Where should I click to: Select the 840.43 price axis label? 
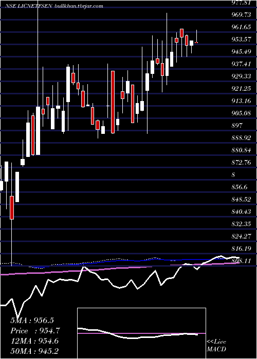coord(242,212)
